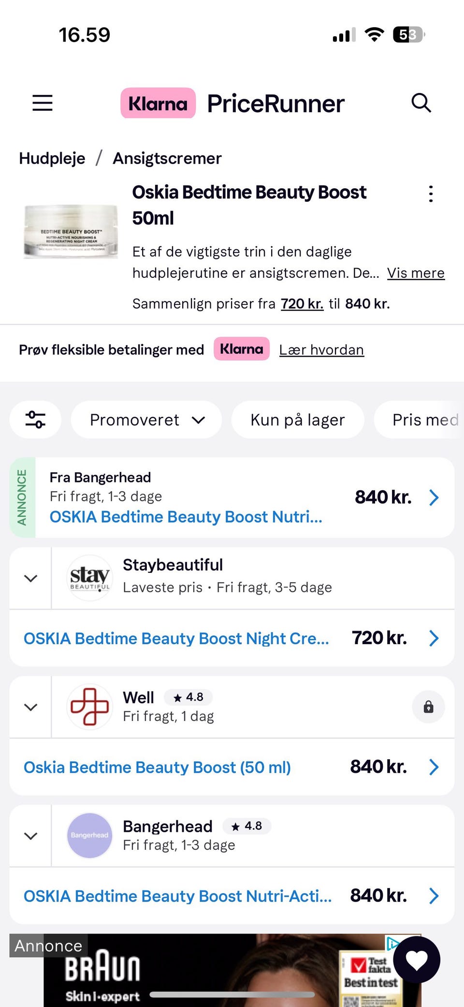Go to Hudpleje breadcrumb category
The image size is (464, 1007).
pos(52,158)
